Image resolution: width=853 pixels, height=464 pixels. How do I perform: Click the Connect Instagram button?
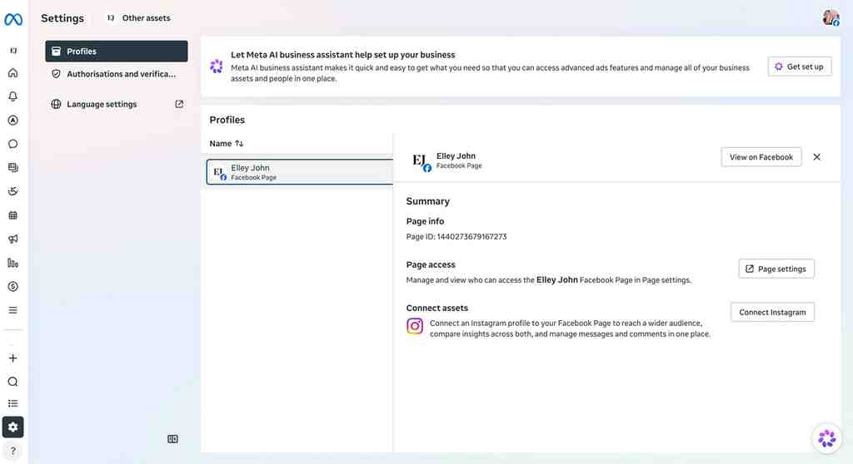click(x=772, y=313)
